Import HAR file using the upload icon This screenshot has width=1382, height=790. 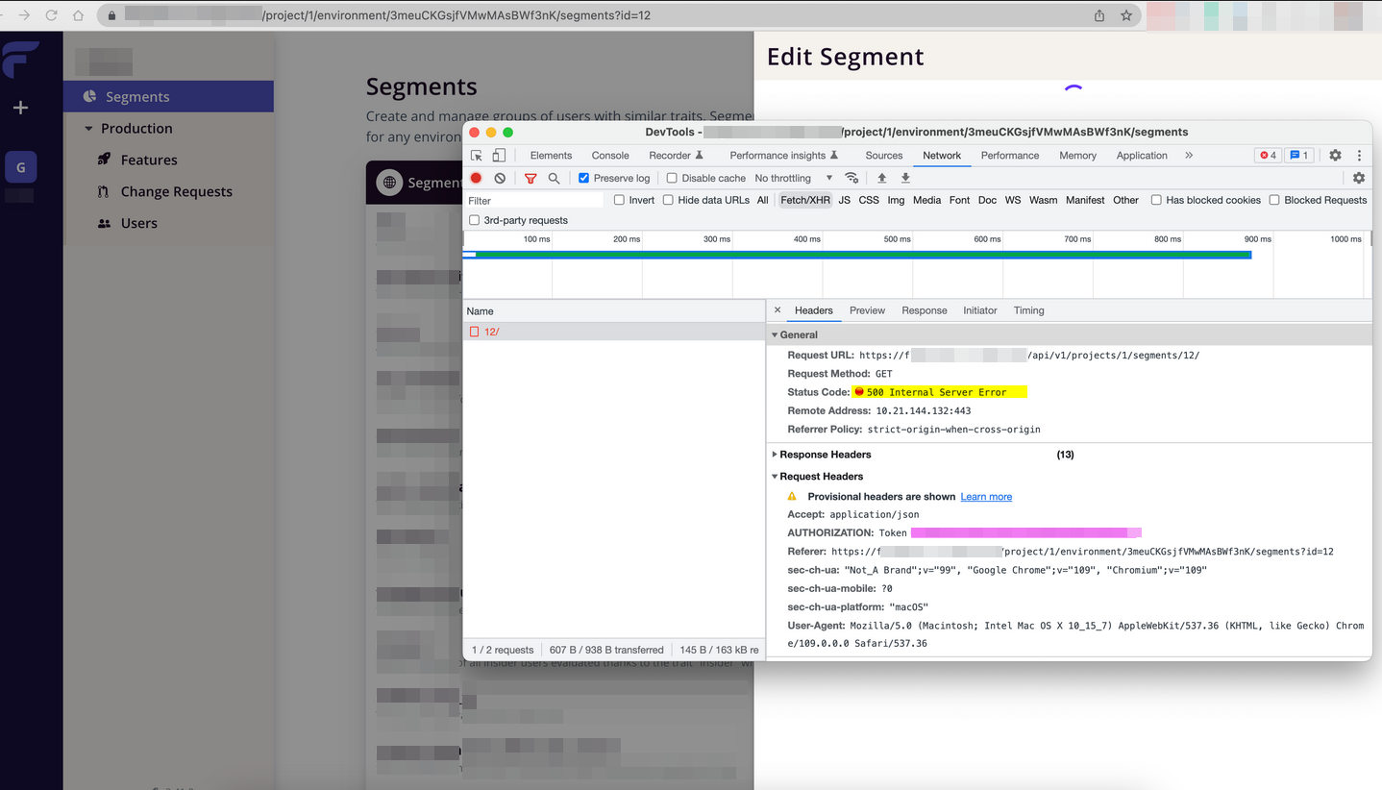pos(881,178)
